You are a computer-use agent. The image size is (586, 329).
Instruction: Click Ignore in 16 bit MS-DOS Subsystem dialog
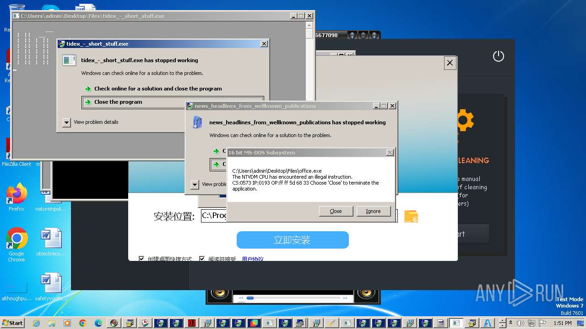click(373, 211)
